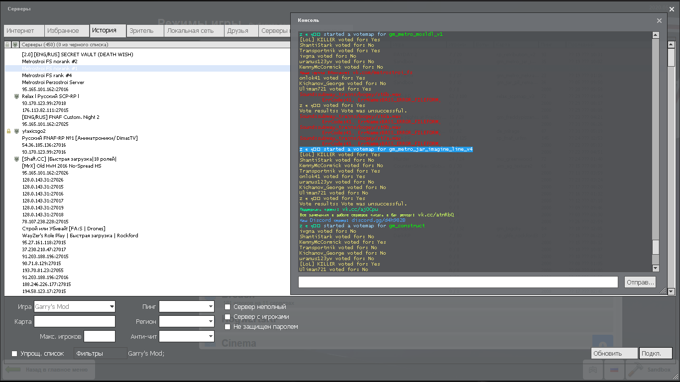This screenshot has height=382, width=680.
Task: Click console scrollbar down arrow
Action: click(656, 268)
